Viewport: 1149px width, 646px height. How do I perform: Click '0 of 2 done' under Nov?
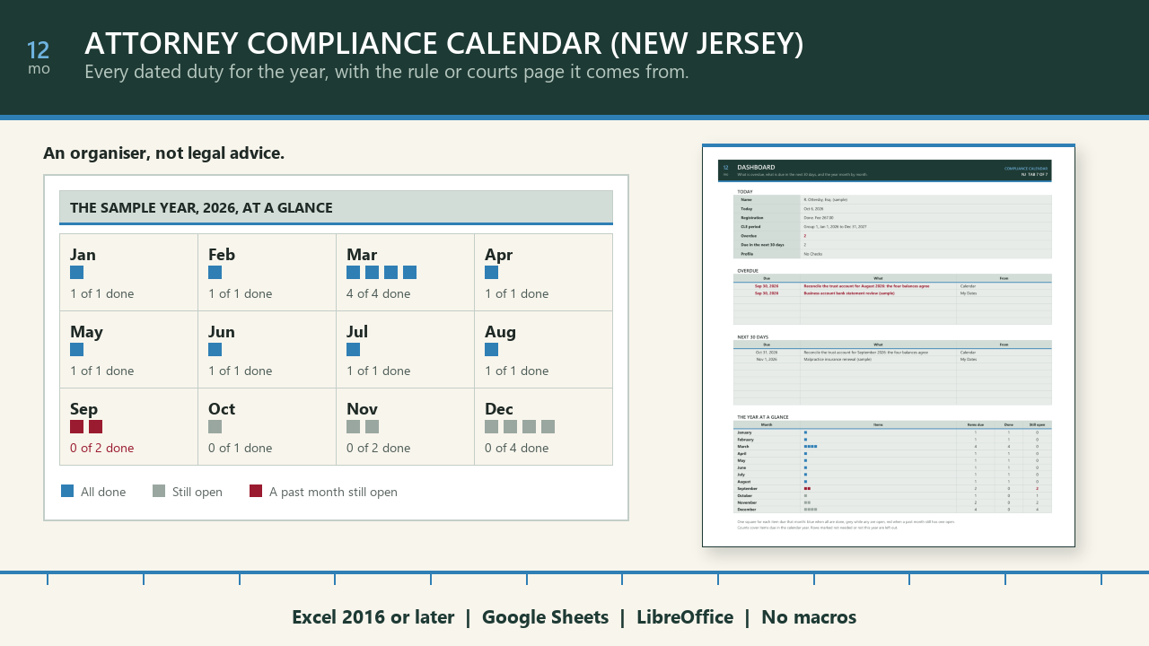[x=378, y=448]
